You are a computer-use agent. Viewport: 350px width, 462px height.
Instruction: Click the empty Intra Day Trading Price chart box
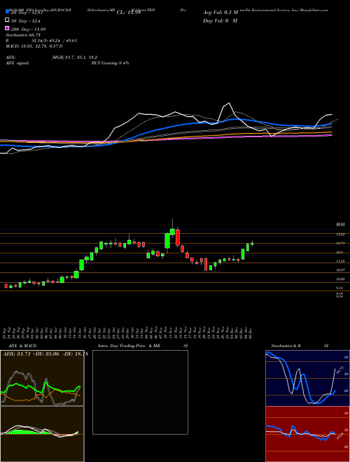[x=140, y=392]
